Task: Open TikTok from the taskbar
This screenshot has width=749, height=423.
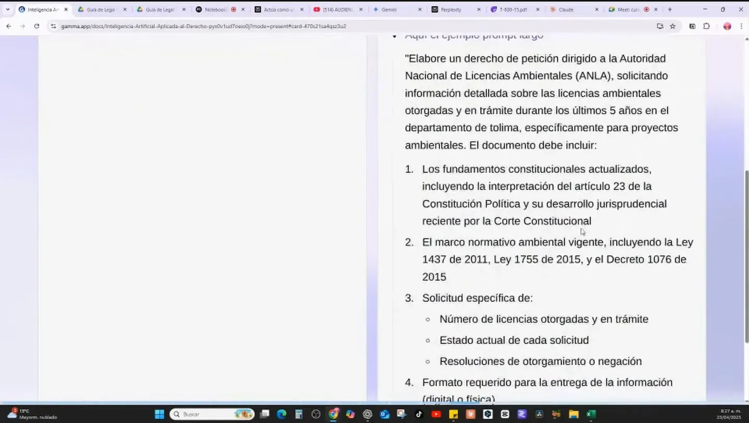Action: point(418,414)
